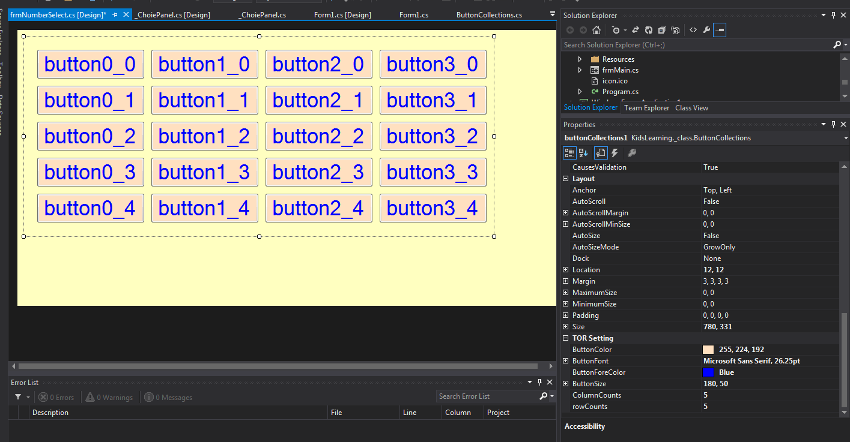The width and height of the screenshot is (850, 442).
Task: Click the button2_2 button on the form
Action: [x=318, y=136]
